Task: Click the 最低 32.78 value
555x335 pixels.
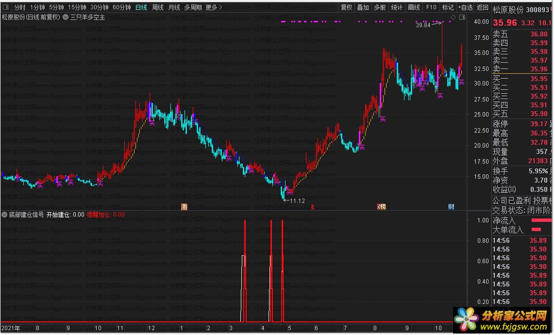Action: click(538, 142)
